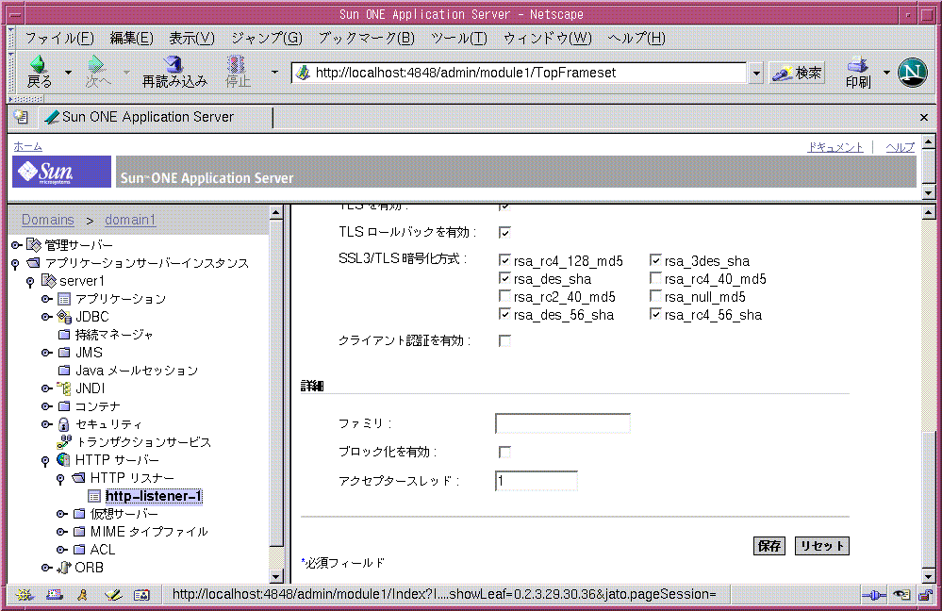Image resolution: width=942 pixels, height=611 pixels.
Task: Click the セキュリティ lock icon in tree
Action: 64,424
